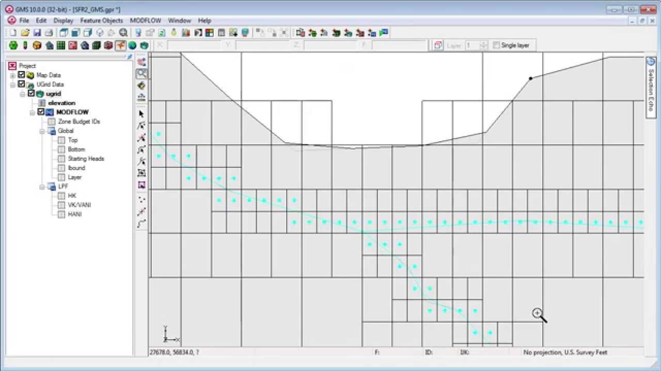Open the Feature Objects menu

(x=102, y=21)
